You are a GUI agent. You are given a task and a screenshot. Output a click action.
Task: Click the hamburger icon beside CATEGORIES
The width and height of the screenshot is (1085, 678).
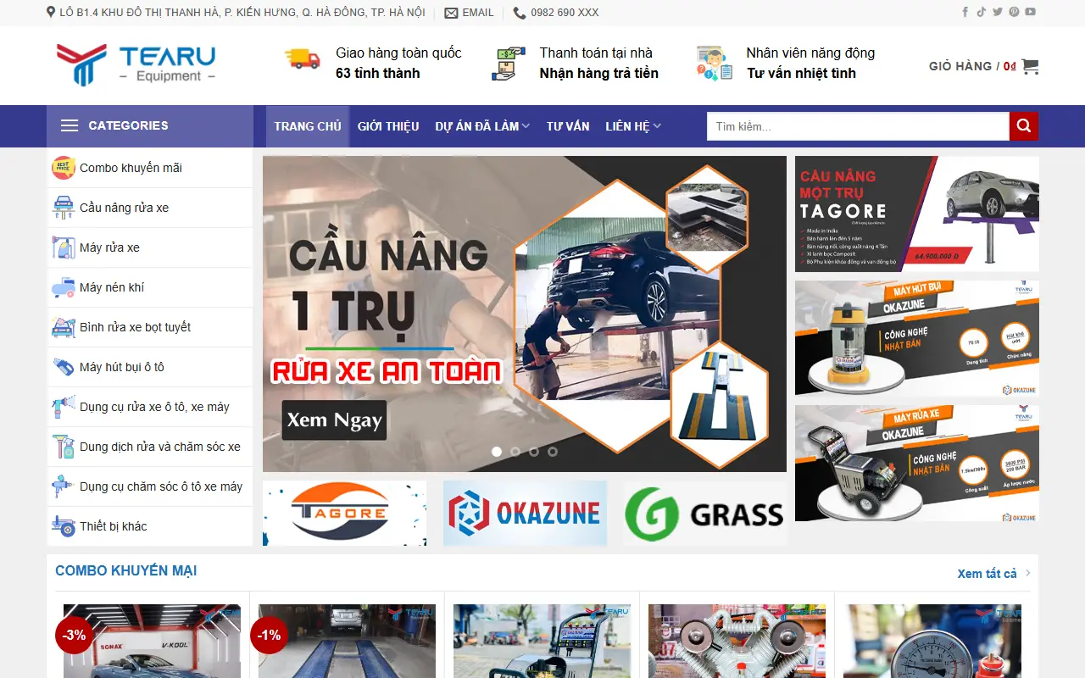click(70, 125)
